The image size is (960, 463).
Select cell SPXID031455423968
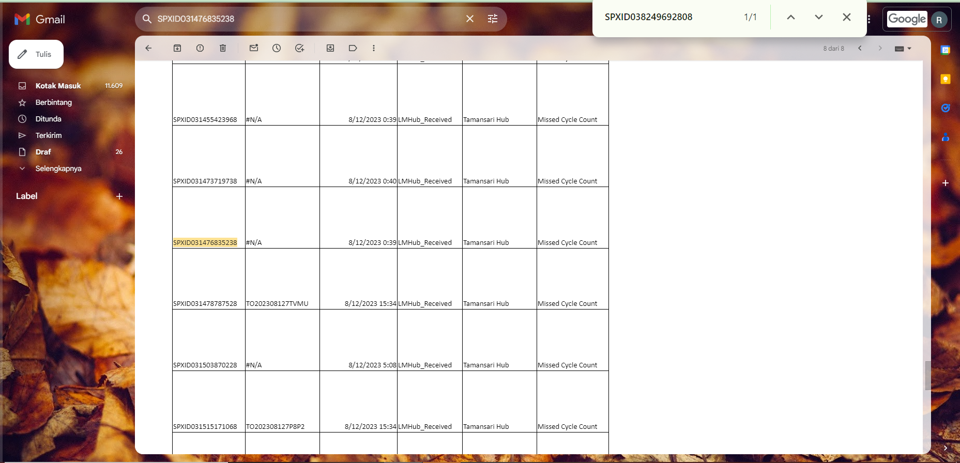click(205, 119)
